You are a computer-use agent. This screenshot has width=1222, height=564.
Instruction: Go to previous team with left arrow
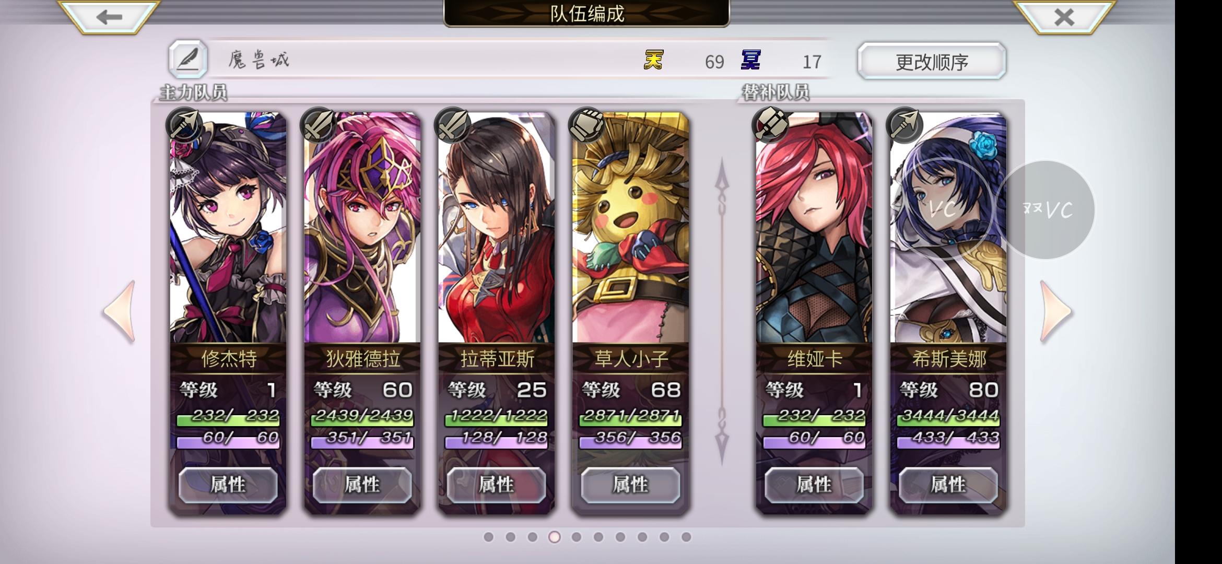tap(120, 312)
